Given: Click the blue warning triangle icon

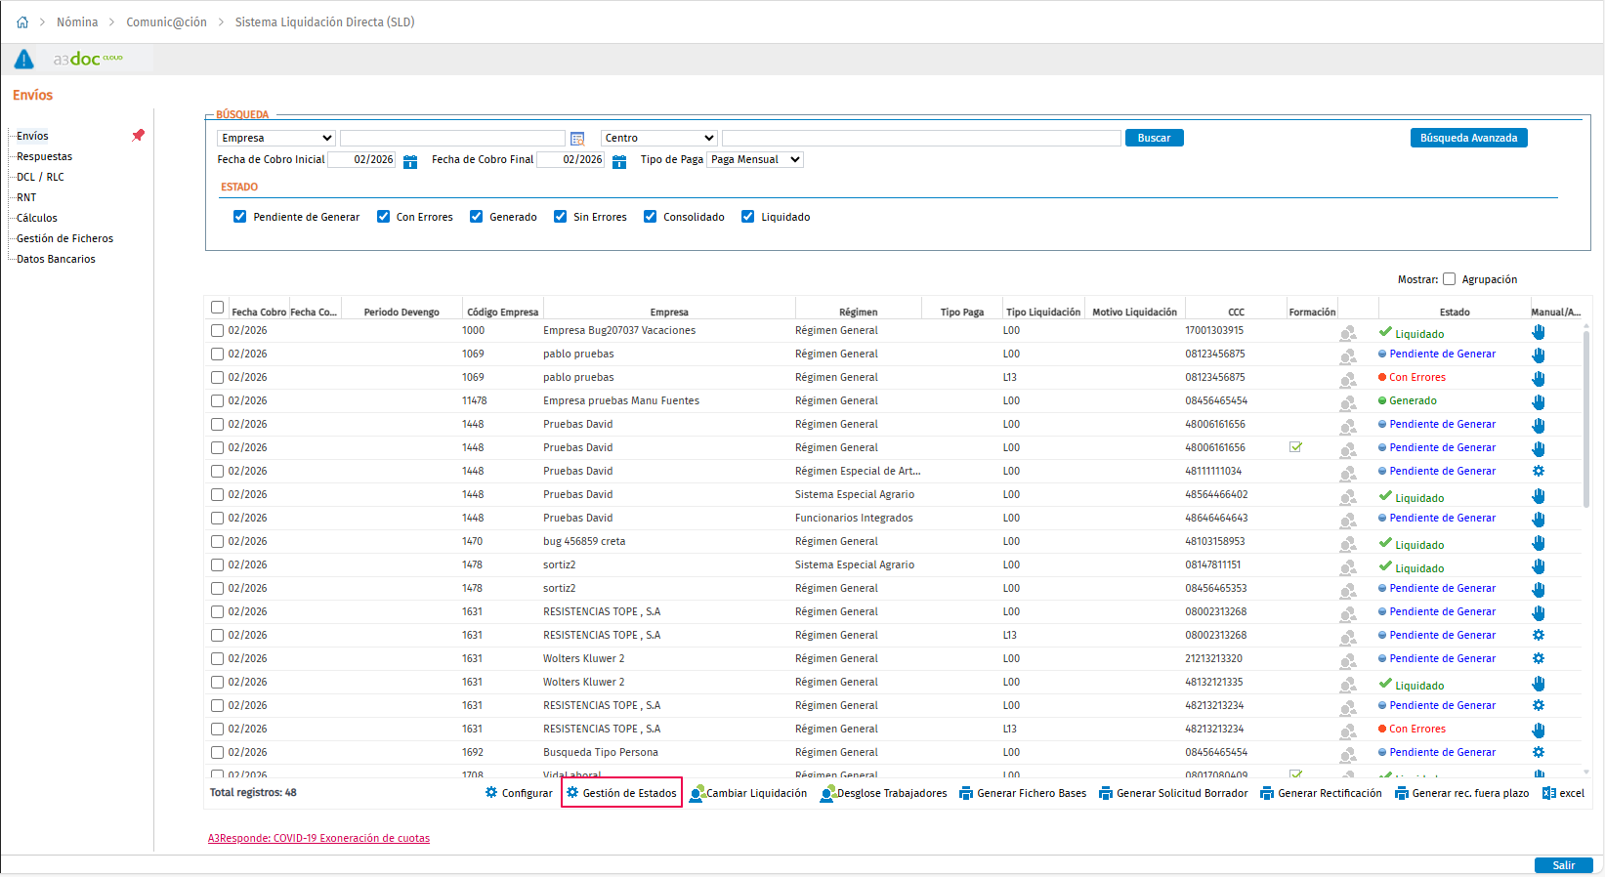Looking at the screenshot, I should [24, 60].
